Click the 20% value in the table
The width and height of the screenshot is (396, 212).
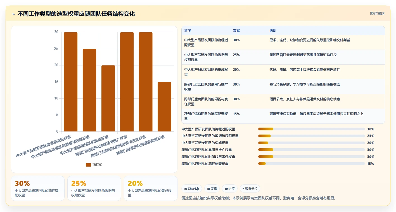pyautogui.click(x=236, y=70)
